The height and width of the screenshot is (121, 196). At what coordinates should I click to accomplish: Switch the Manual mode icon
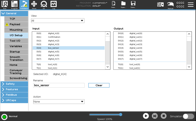coord(171,5)
